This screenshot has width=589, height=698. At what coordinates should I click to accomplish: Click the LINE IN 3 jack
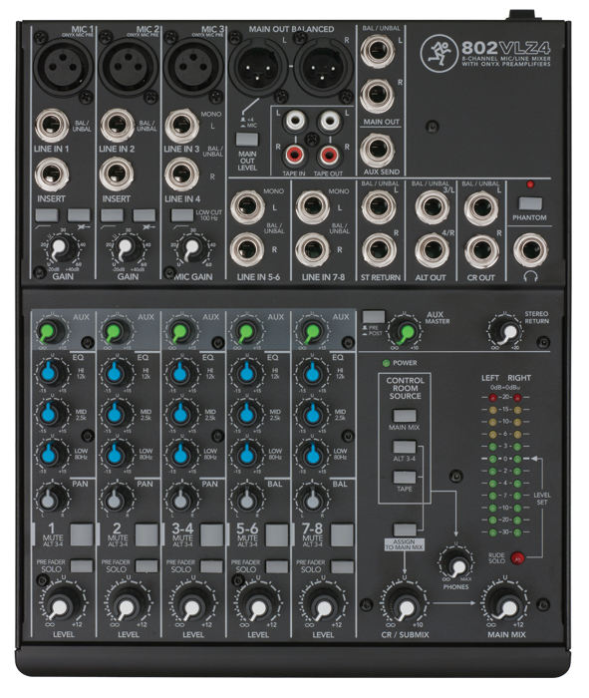[181, 126]
